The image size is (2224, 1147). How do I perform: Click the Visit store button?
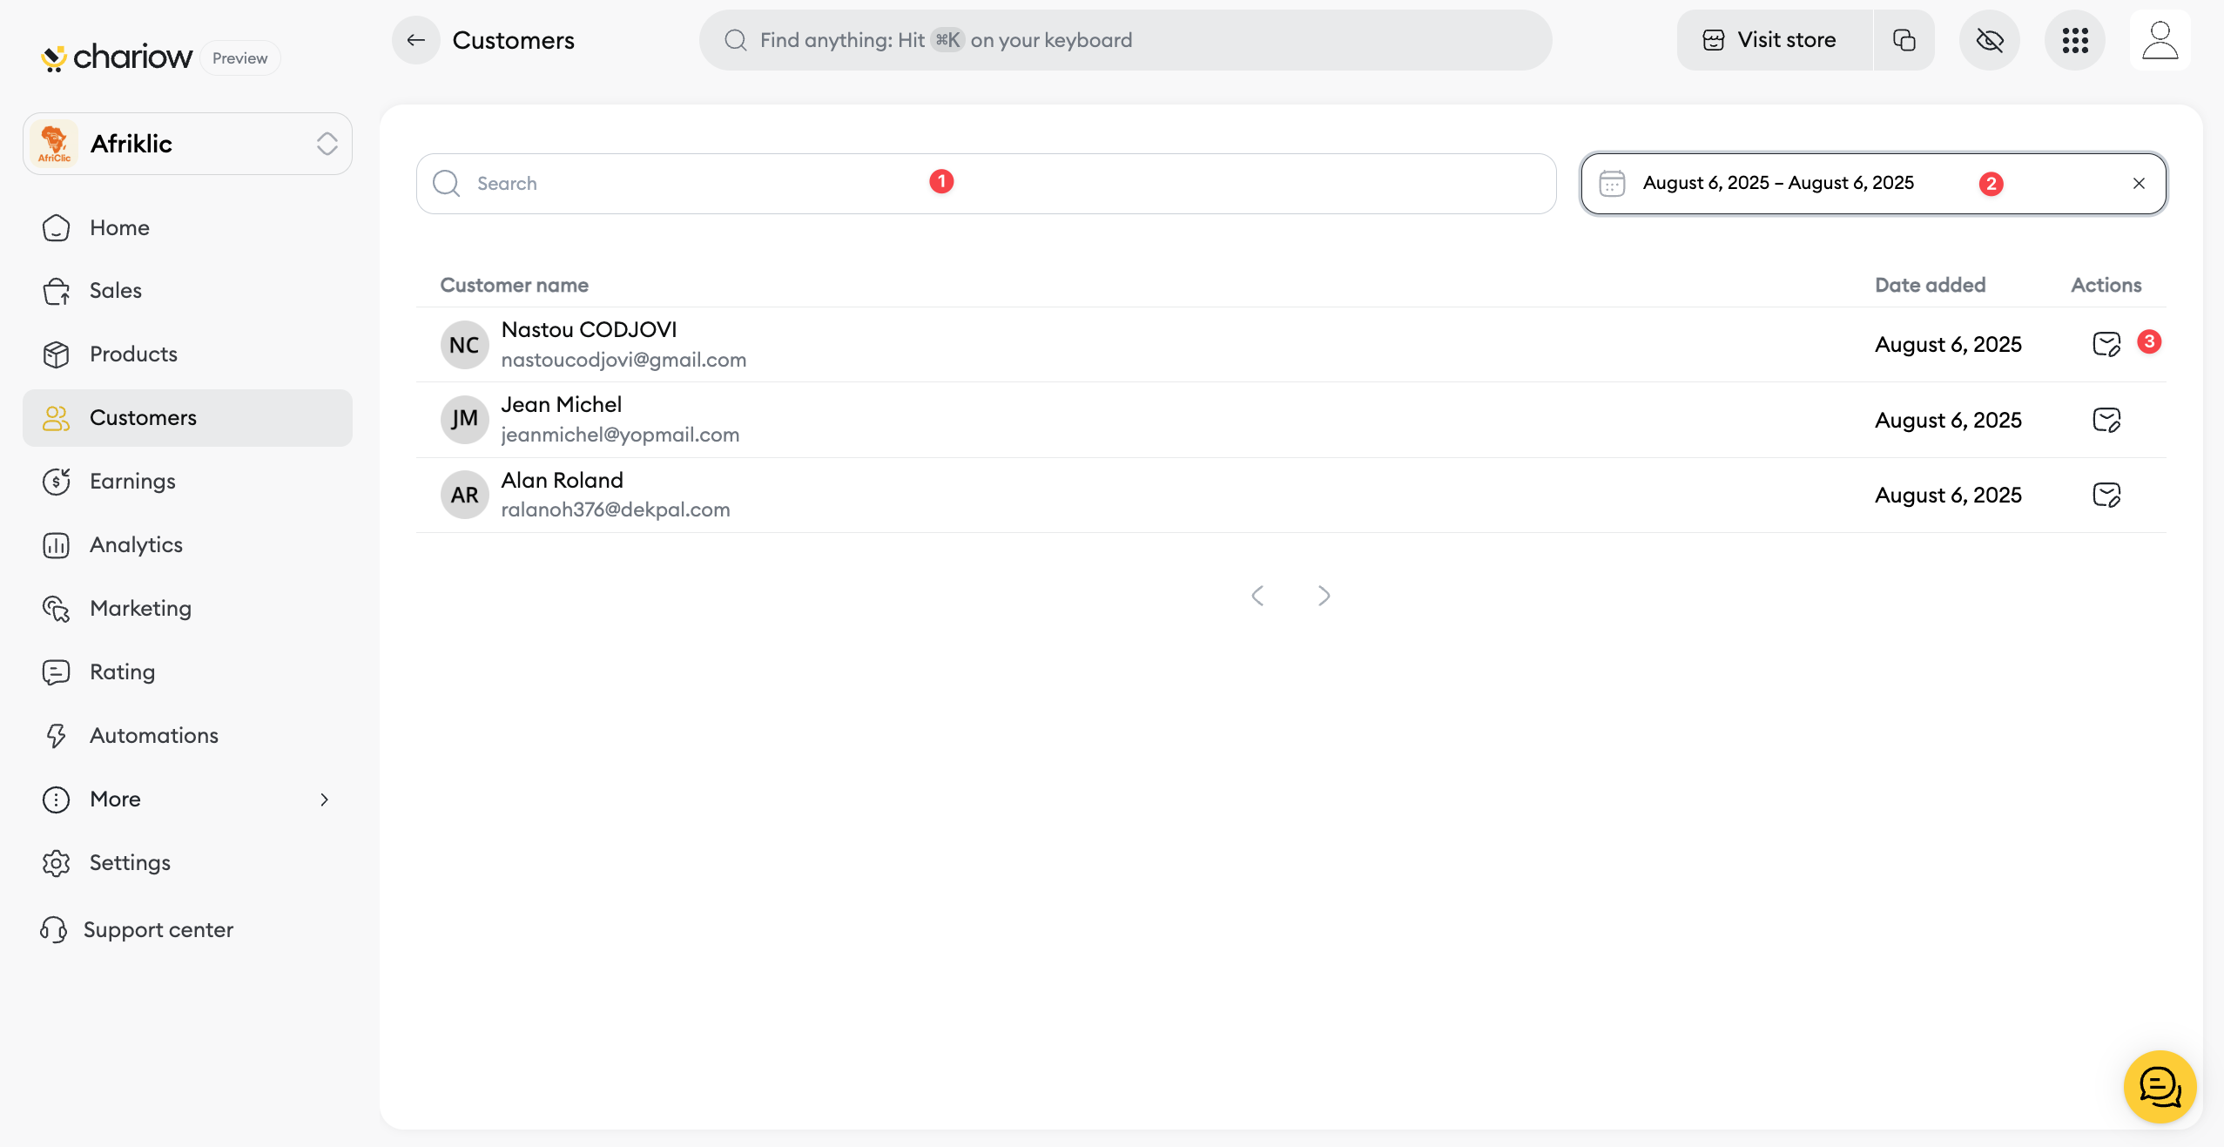pyautogui.click(x=1773, y=40)
